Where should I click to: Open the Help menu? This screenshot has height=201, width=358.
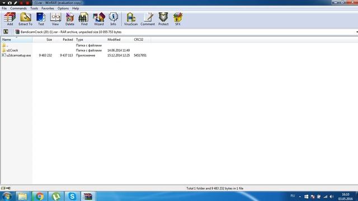[x=76, y=8]
